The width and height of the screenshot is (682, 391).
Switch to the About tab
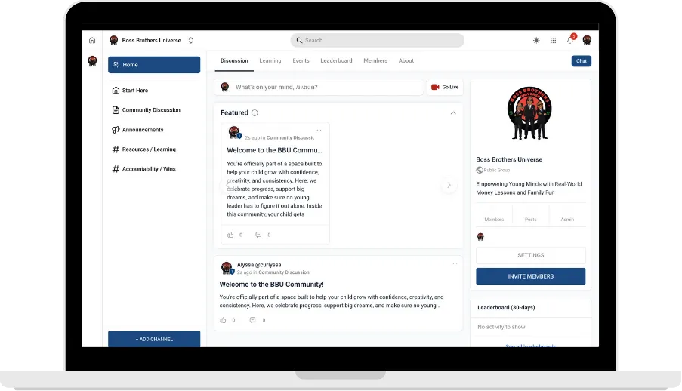[406, 61]
